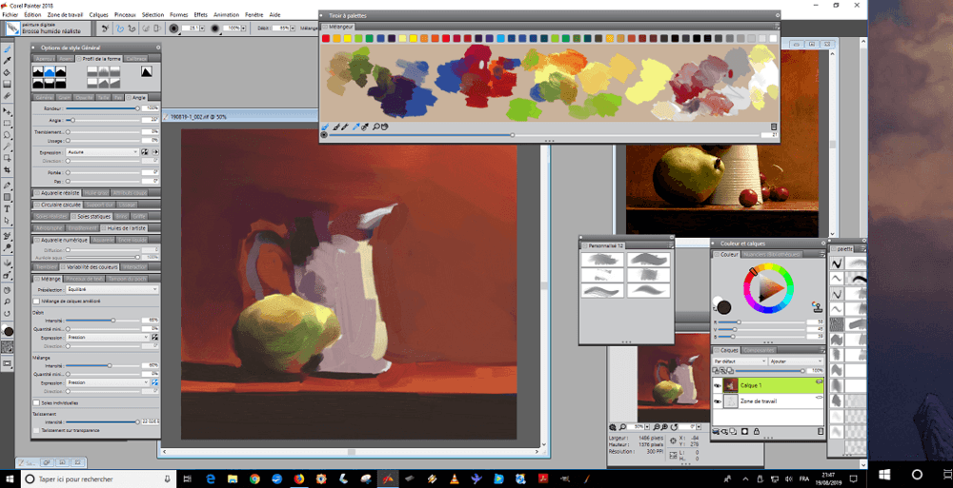953x488 pixels.
Task: Open the Ajouter dropdown in Calques
Action: (796, 361)
